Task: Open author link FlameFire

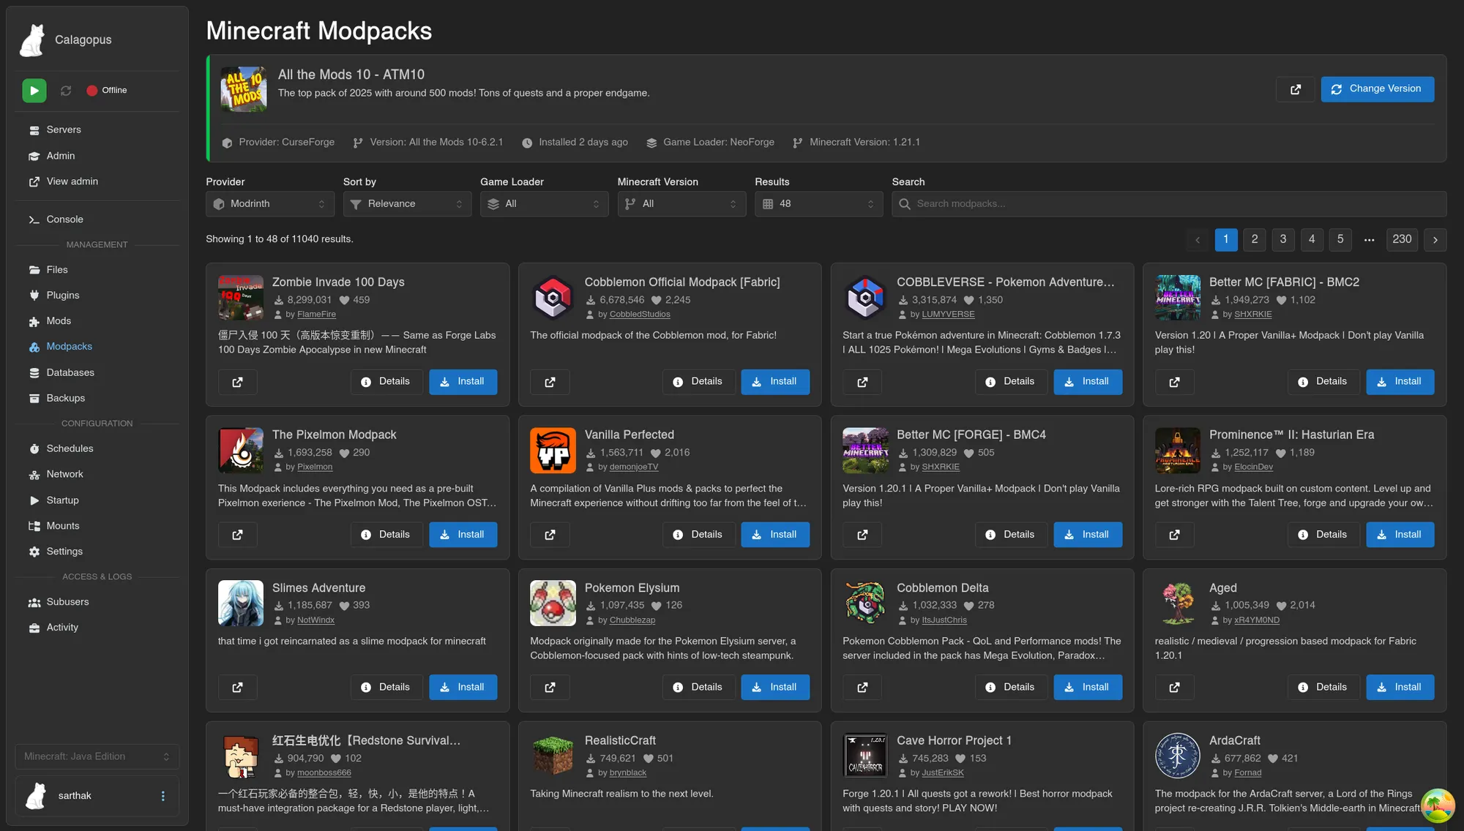Action: (x=316, y=315)
